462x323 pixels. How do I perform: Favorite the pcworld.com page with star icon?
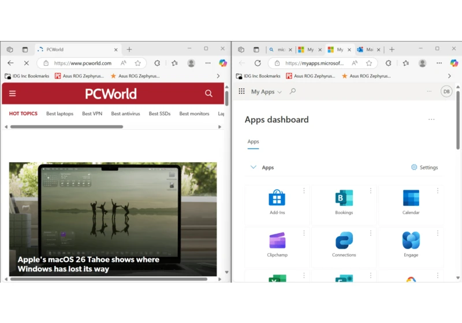coord(137,63)
